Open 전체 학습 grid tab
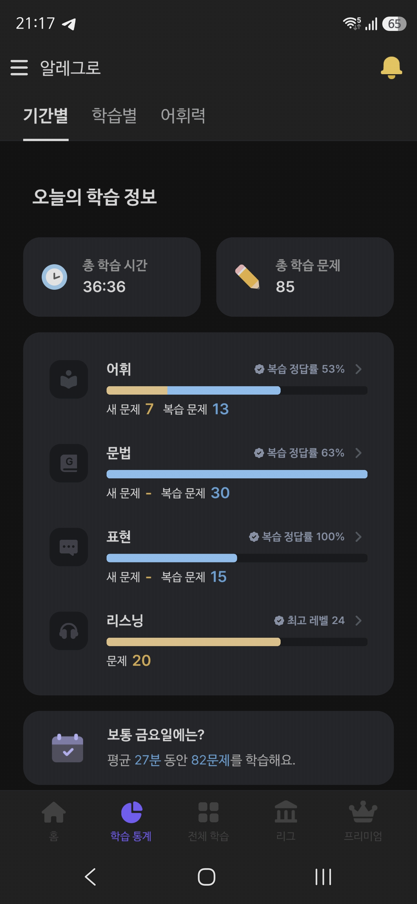The image size is (417, 904). (x=208, y=821)
